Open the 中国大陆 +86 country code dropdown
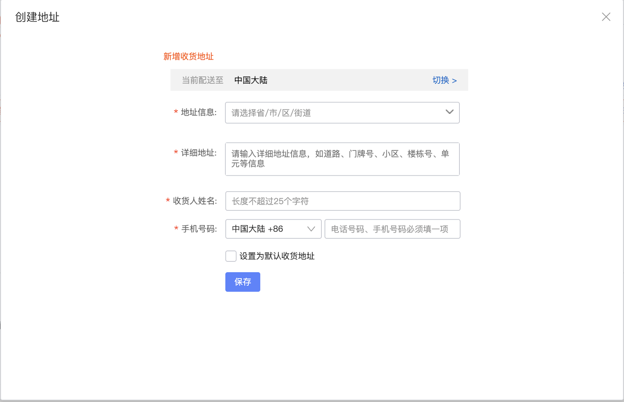The width and height of the screenshot is (624, 402). point(273,229)
